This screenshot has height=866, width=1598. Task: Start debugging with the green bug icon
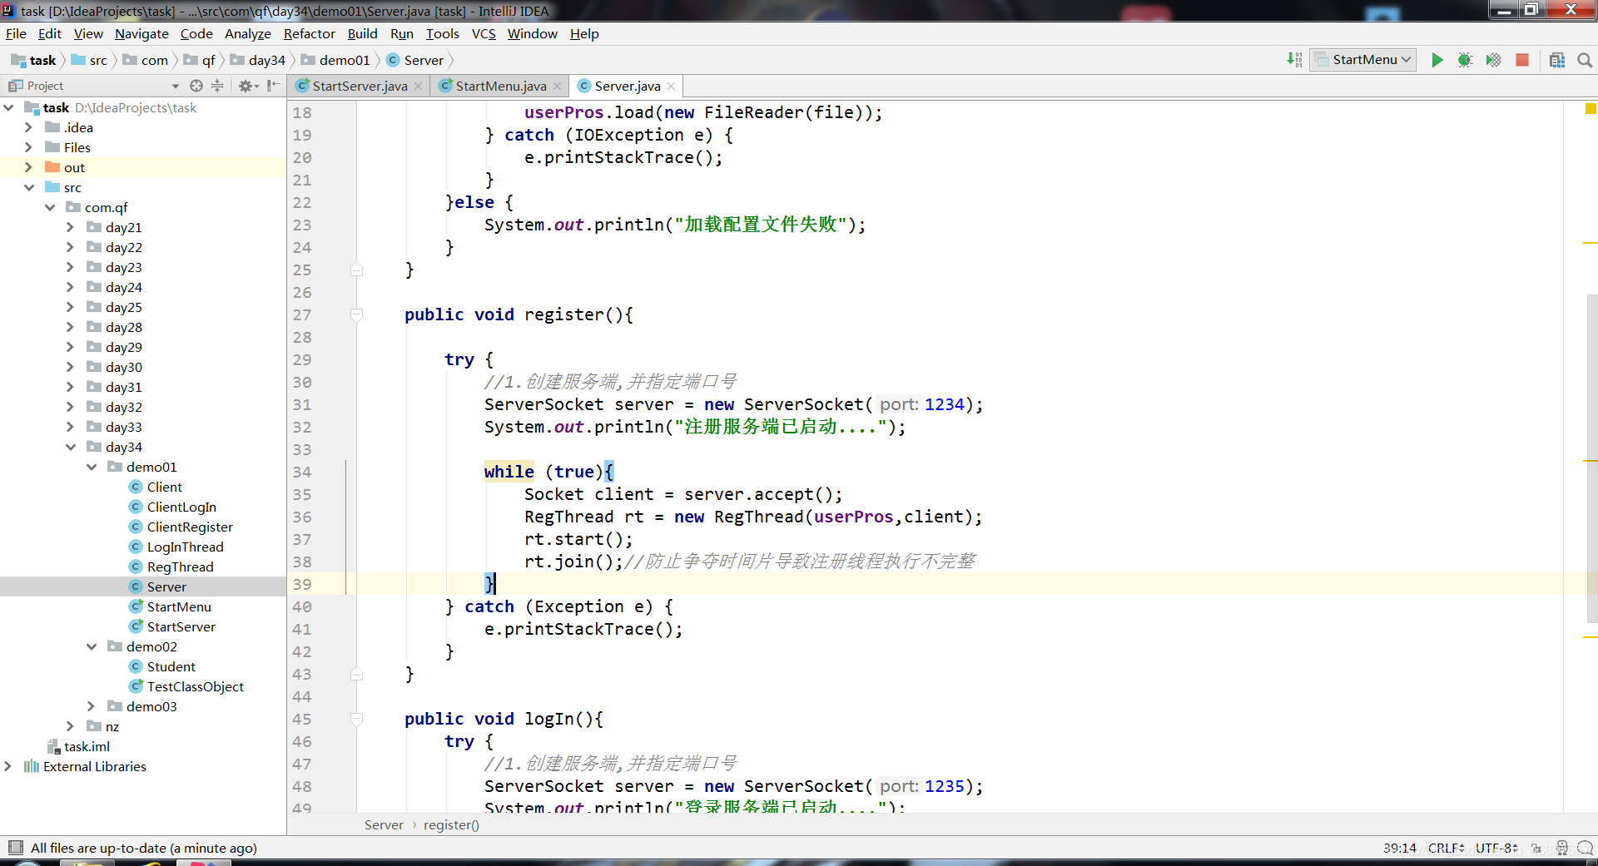point(1465,60)
